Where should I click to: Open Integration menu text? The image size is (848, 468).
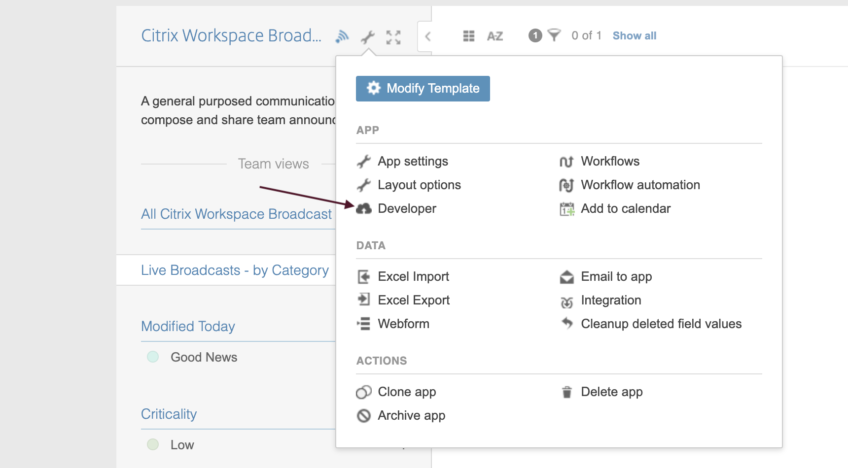point(611,301)
